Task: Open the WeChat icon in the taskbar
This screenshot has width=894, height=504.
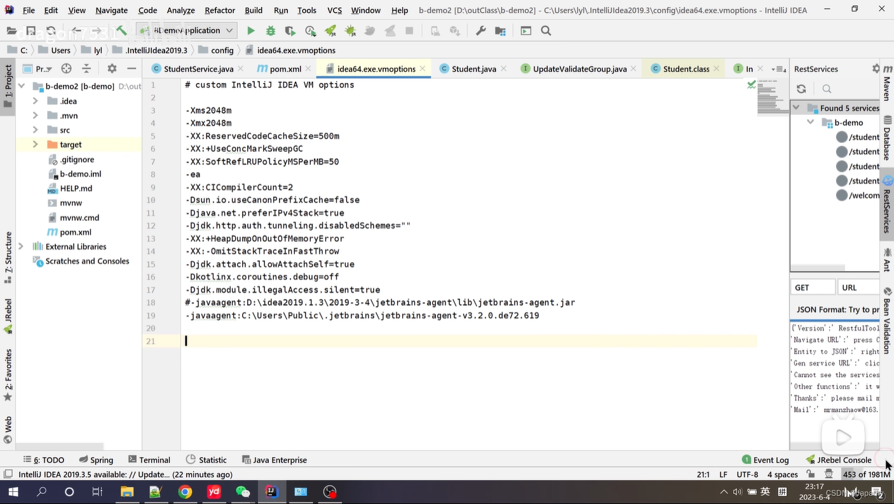Action: (x=243, y=492)
